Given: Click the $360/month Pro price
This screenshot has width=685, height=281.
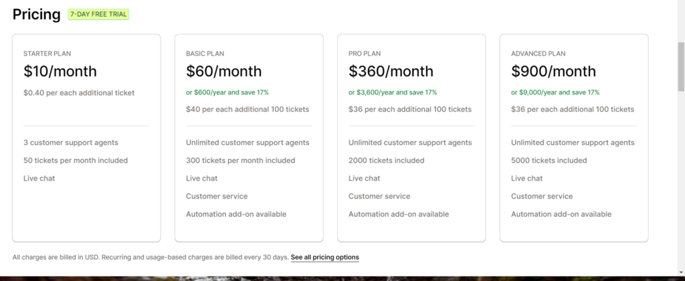Looking at the screenshot, I should pos(391,71).
